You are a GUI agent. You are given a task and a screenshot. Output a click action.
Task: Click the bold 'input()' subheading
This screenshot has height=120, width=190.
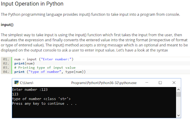click(7, 24)
